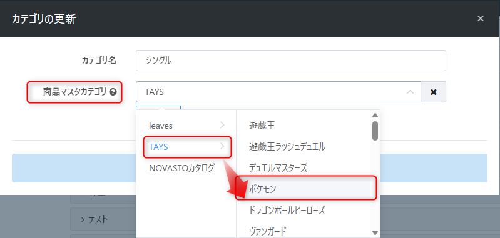Select TAYS in the category list

click(158, 147)
